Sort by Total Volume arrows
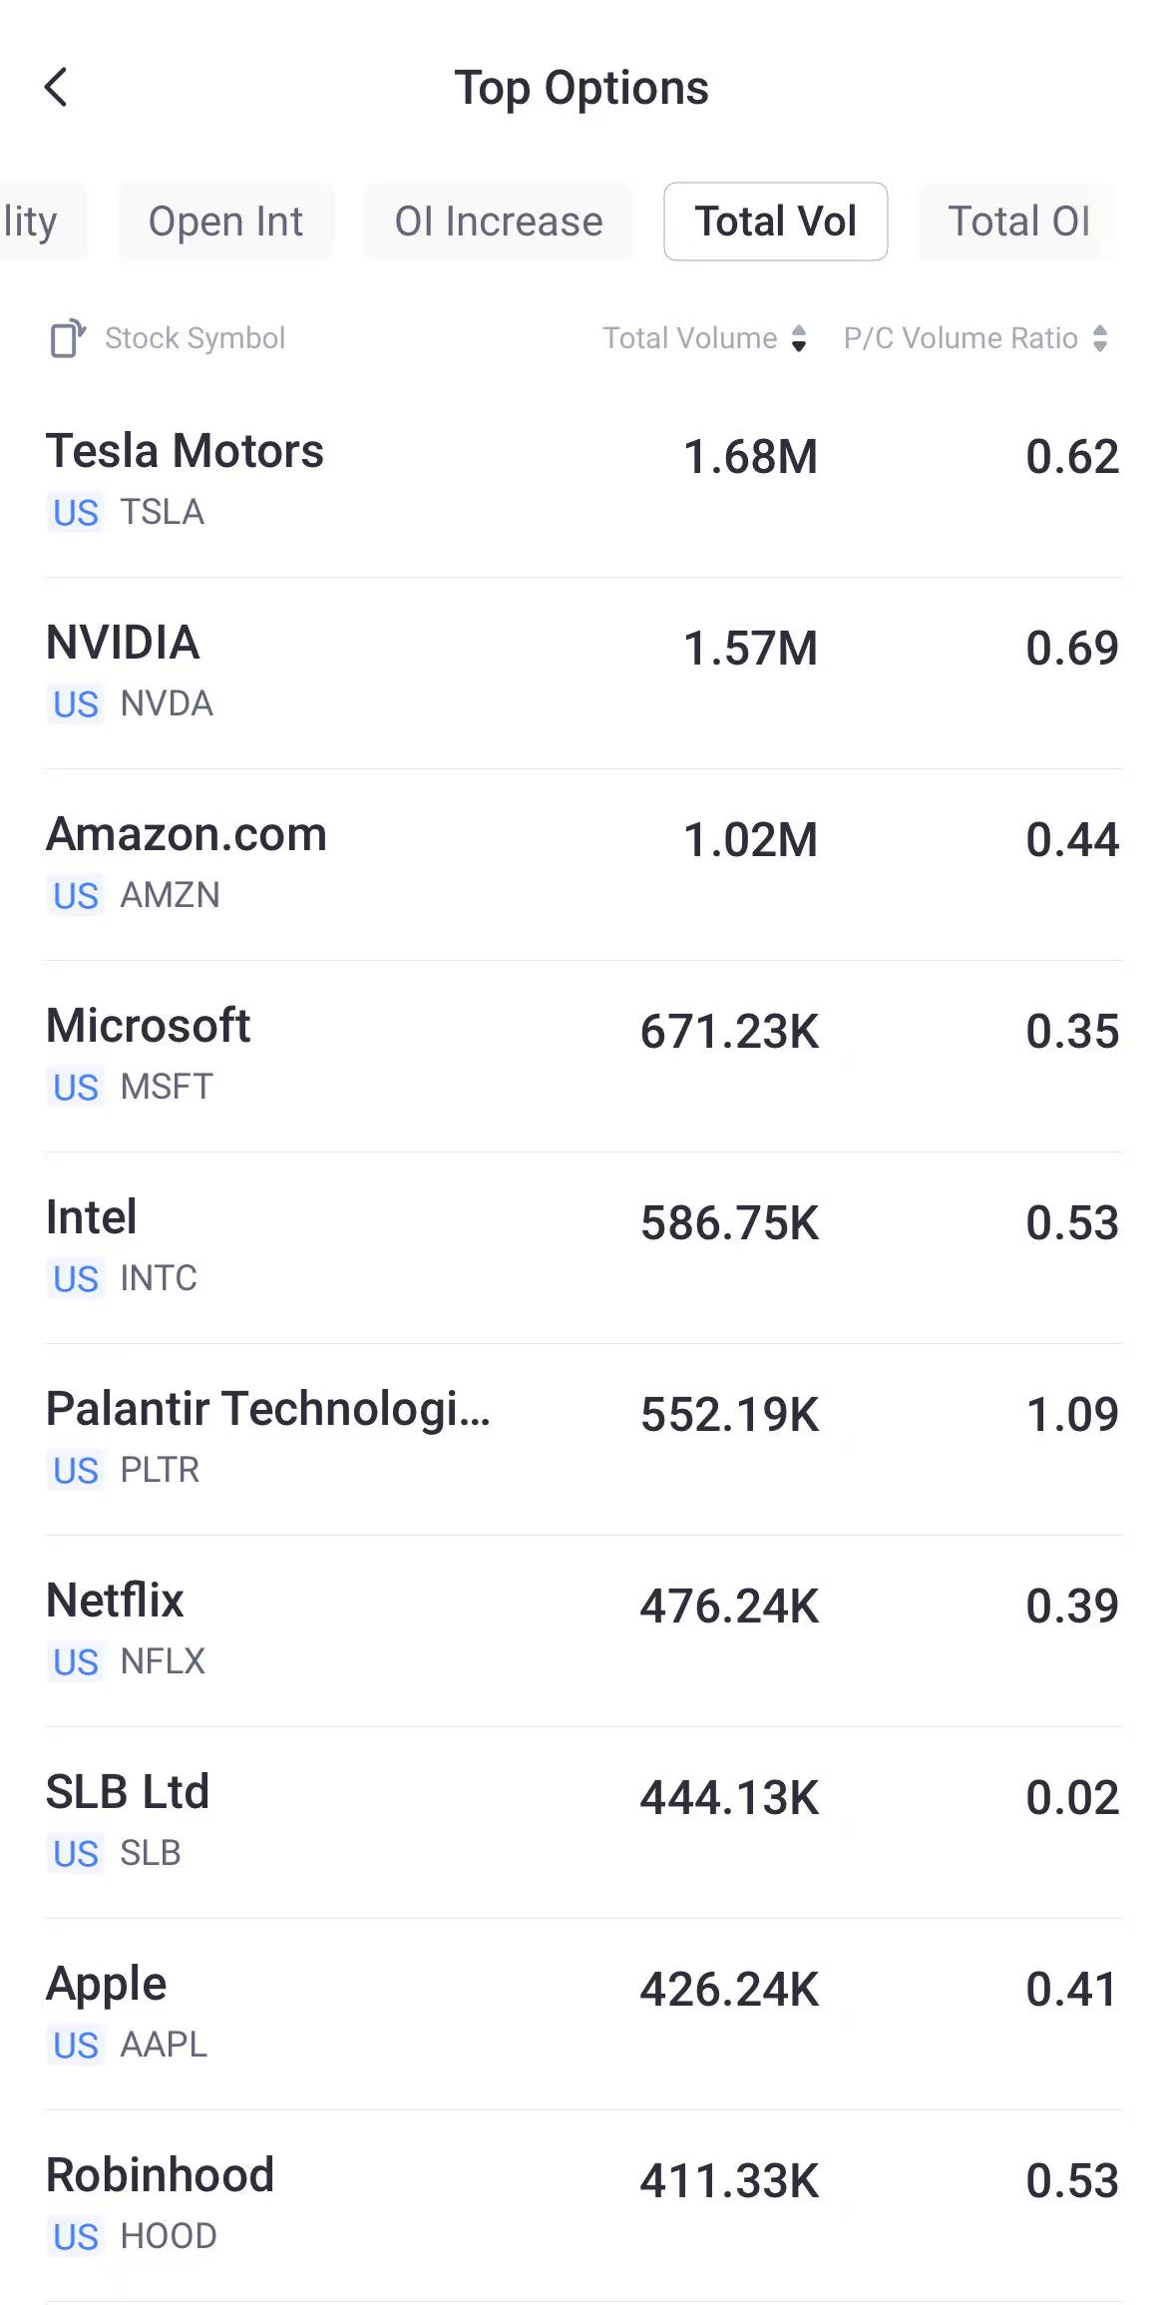This screenshot has width=1167, height=2305. (x=799, y=338)
